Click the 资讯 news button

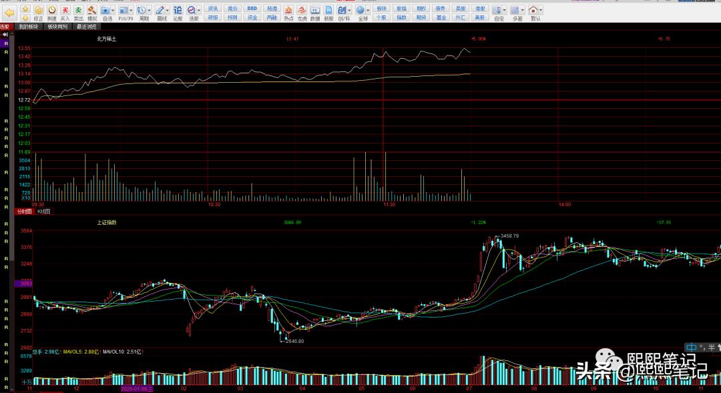213,9
